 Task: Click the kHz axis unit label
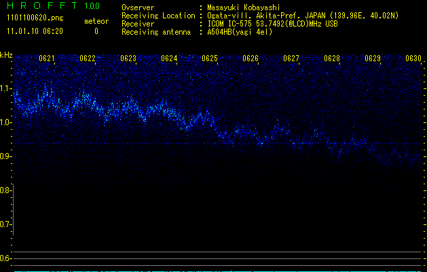6,55
